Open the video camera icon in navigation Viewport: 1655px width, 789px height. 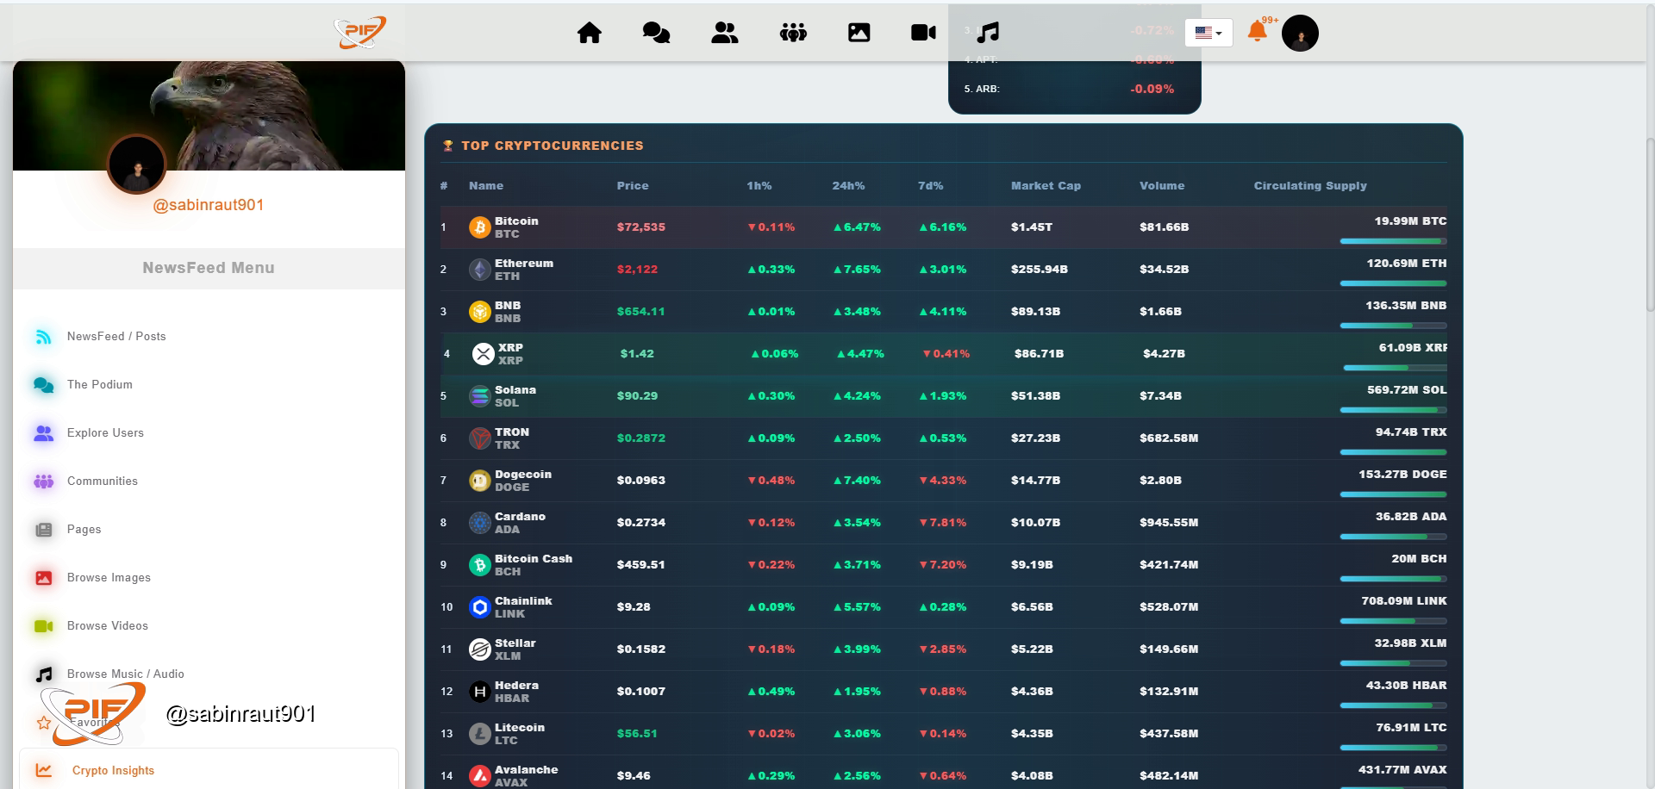[924, 33]
